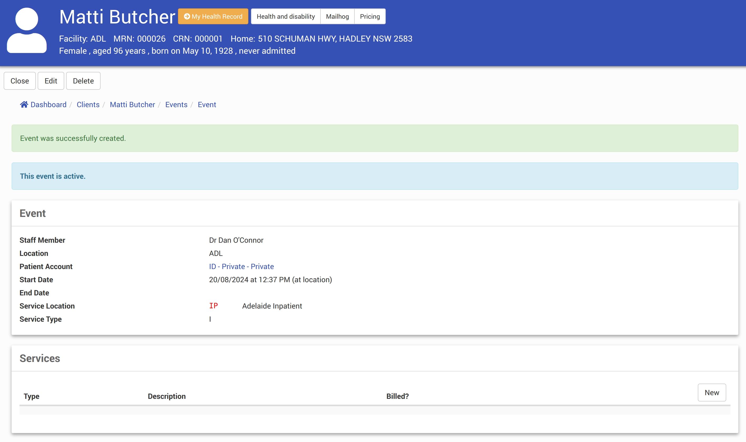Open the Health and disability tab
The height and width of the screenshot is (442, 746).
[285, 16]
